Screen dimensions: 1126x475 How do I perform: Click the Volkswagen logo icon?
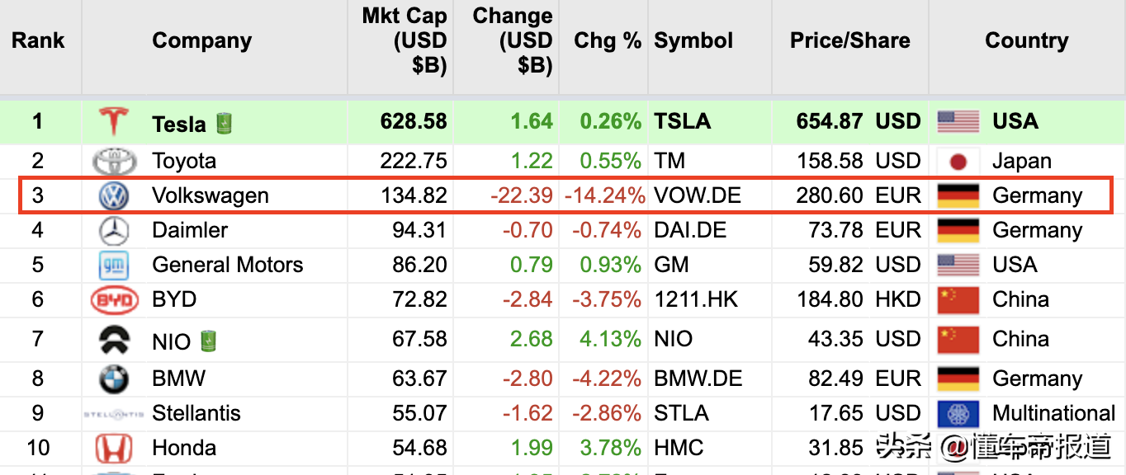(114, 196)
